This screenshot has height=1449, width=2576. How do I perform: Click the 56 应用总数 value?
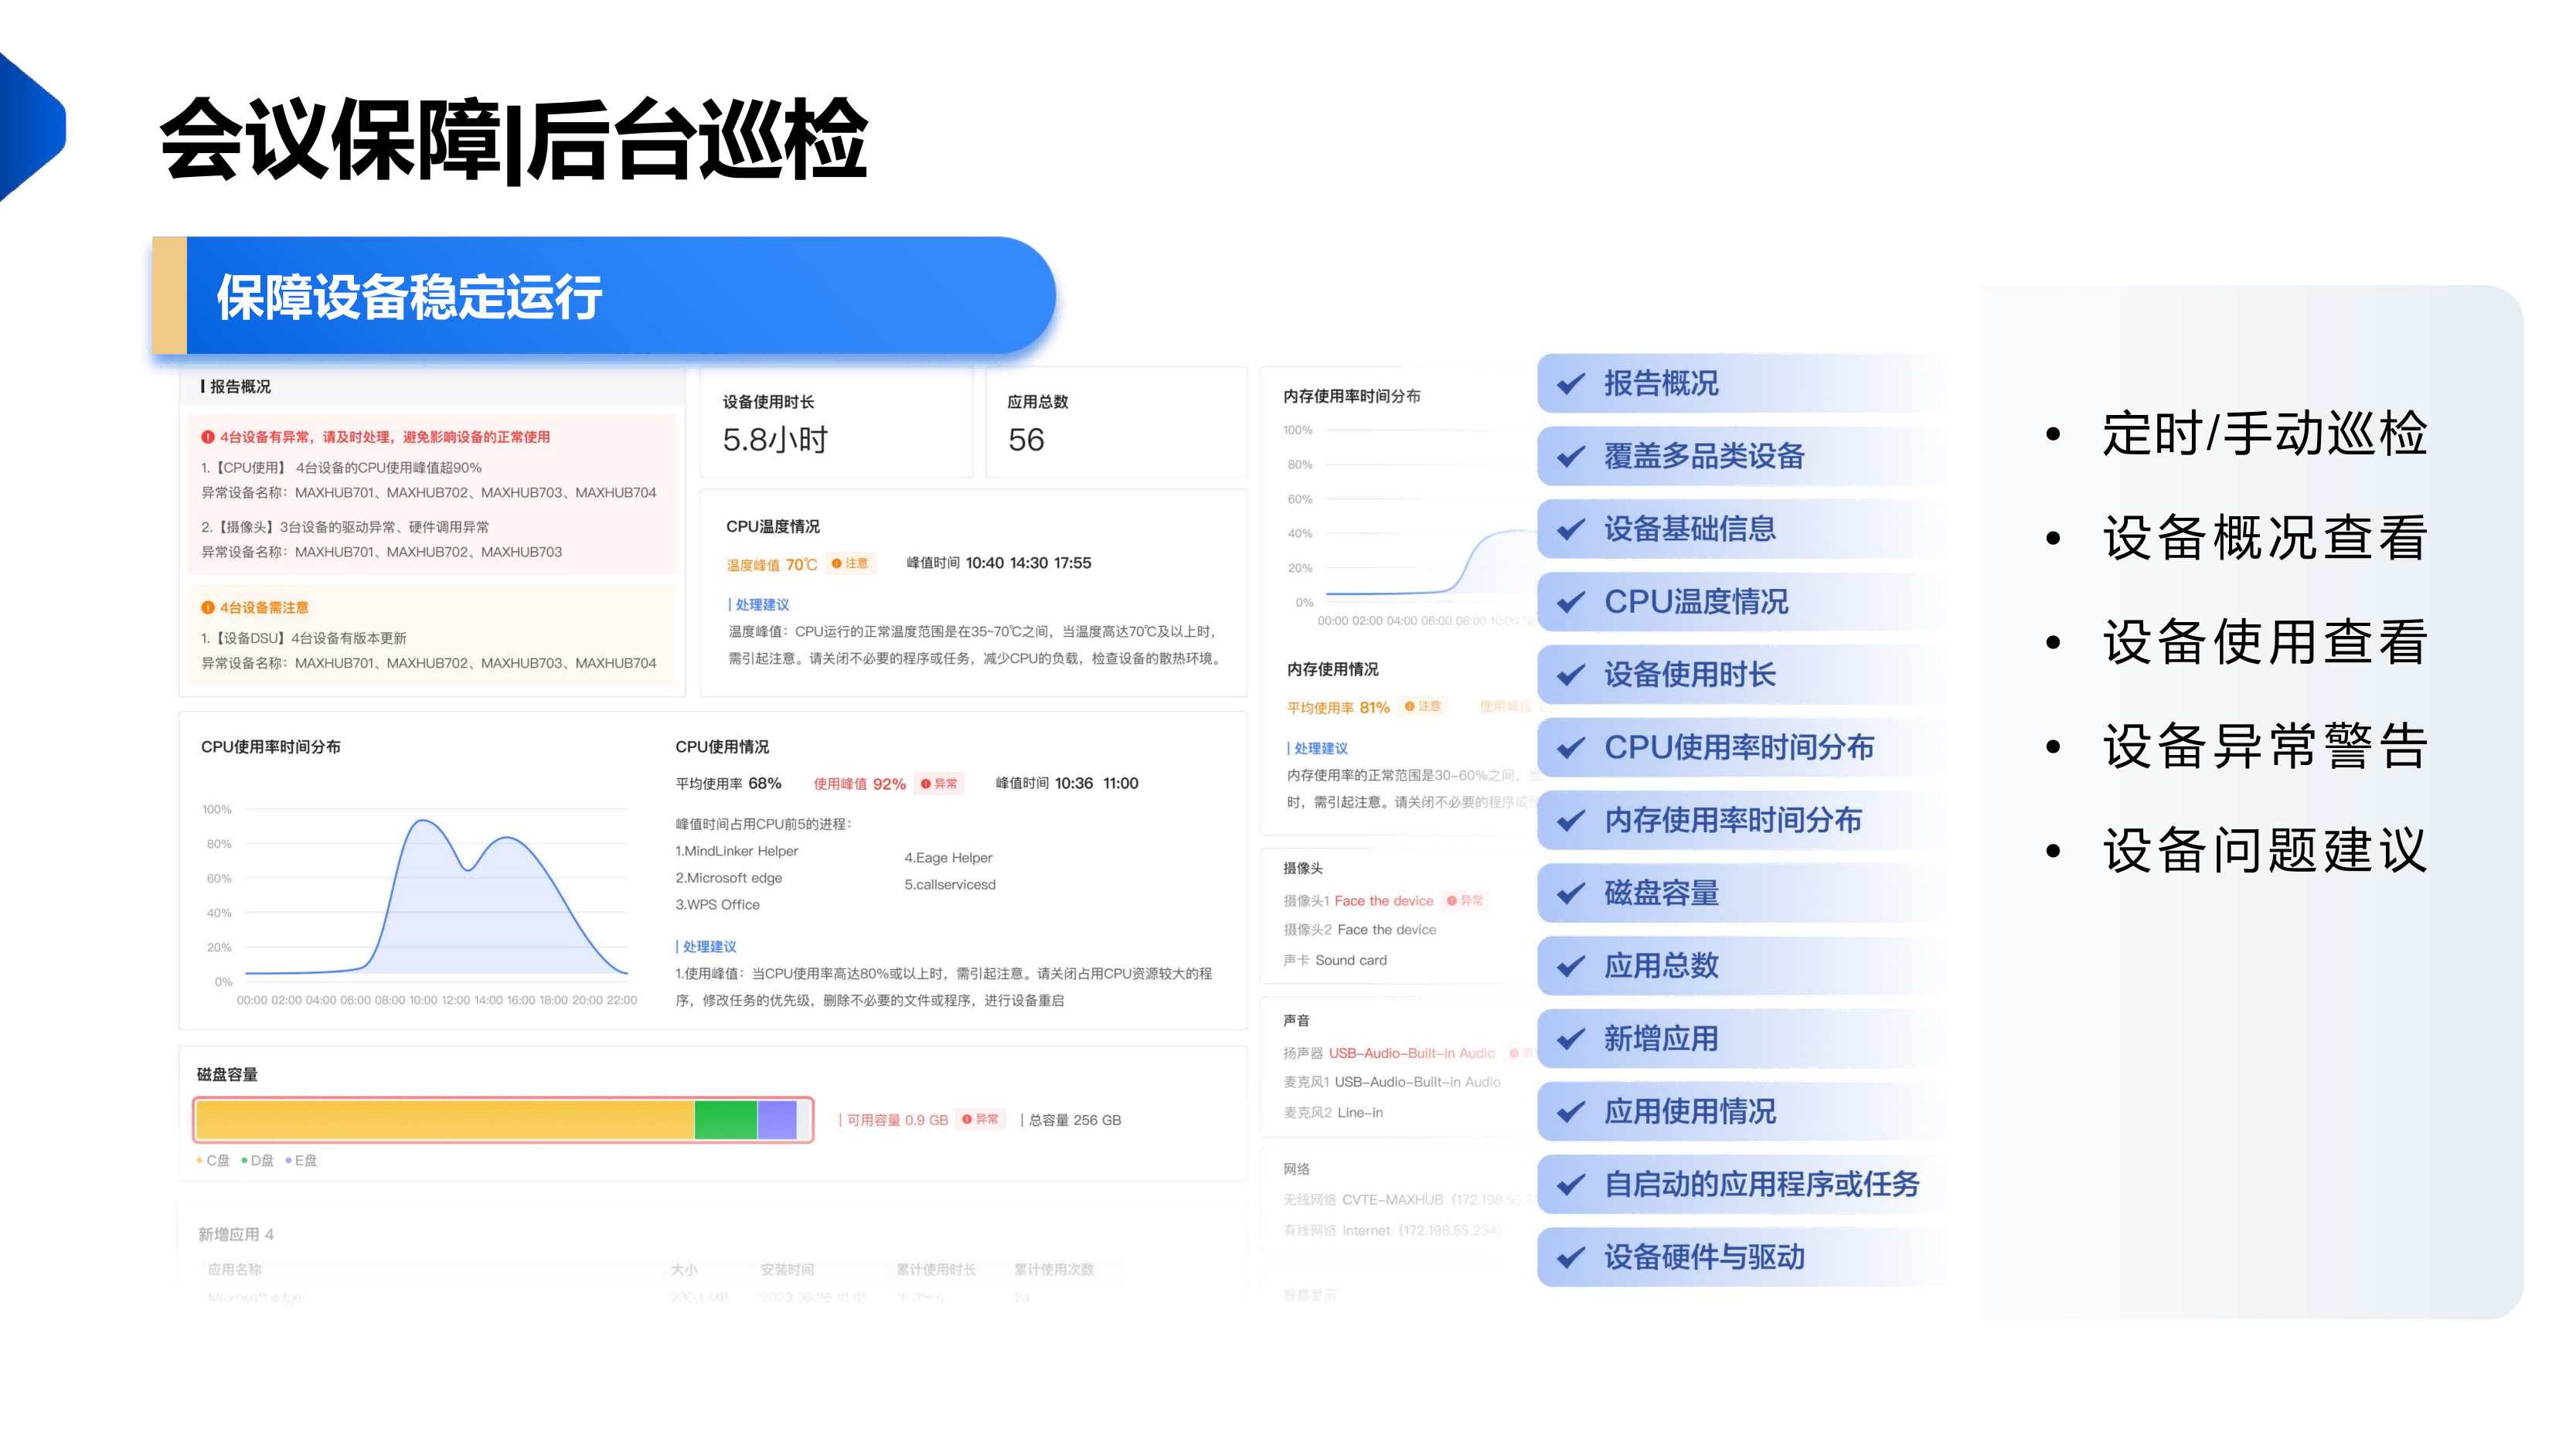[1026, 440]
